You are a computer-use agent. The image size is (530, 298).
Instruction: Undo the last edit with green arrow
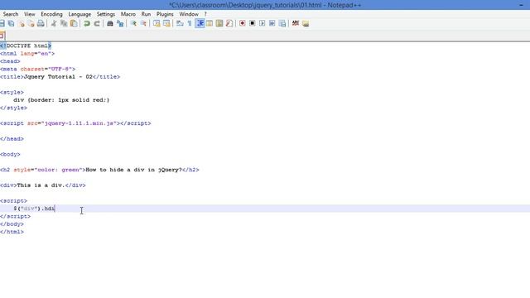pos(87,23)
